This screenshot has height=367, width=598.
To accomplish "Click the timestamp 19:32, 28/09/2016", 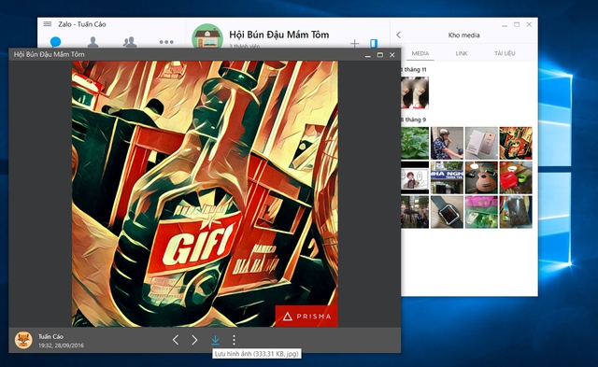I will coord(61,346).
